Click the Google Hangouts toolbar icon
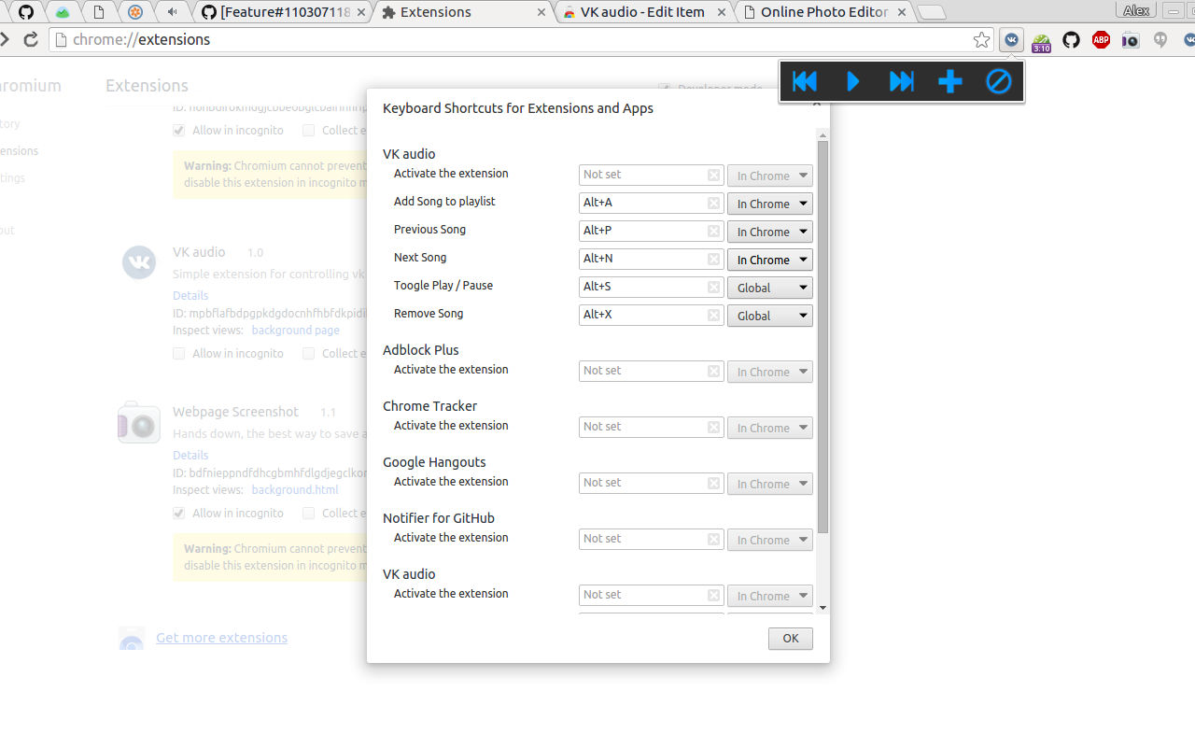 point(1160,40)
